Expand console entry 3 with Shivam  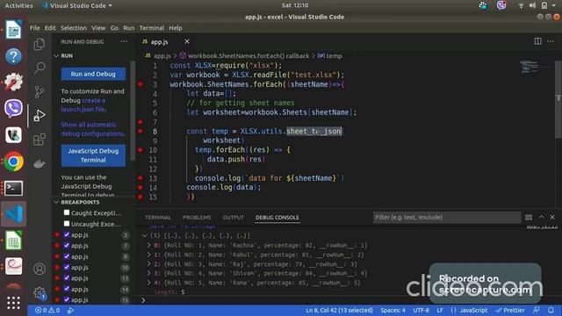pos(148,273)
